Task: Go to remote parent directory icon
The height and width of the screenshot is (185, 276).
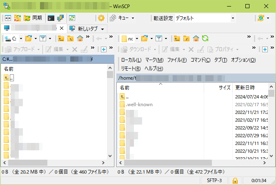Action: 177,38
